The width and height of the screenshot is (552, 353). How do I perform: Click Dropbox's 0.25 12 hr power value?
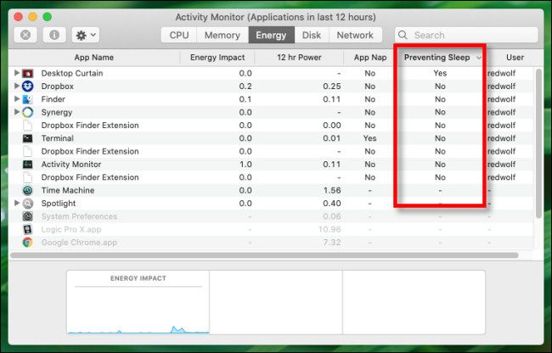tap(332, 87)
